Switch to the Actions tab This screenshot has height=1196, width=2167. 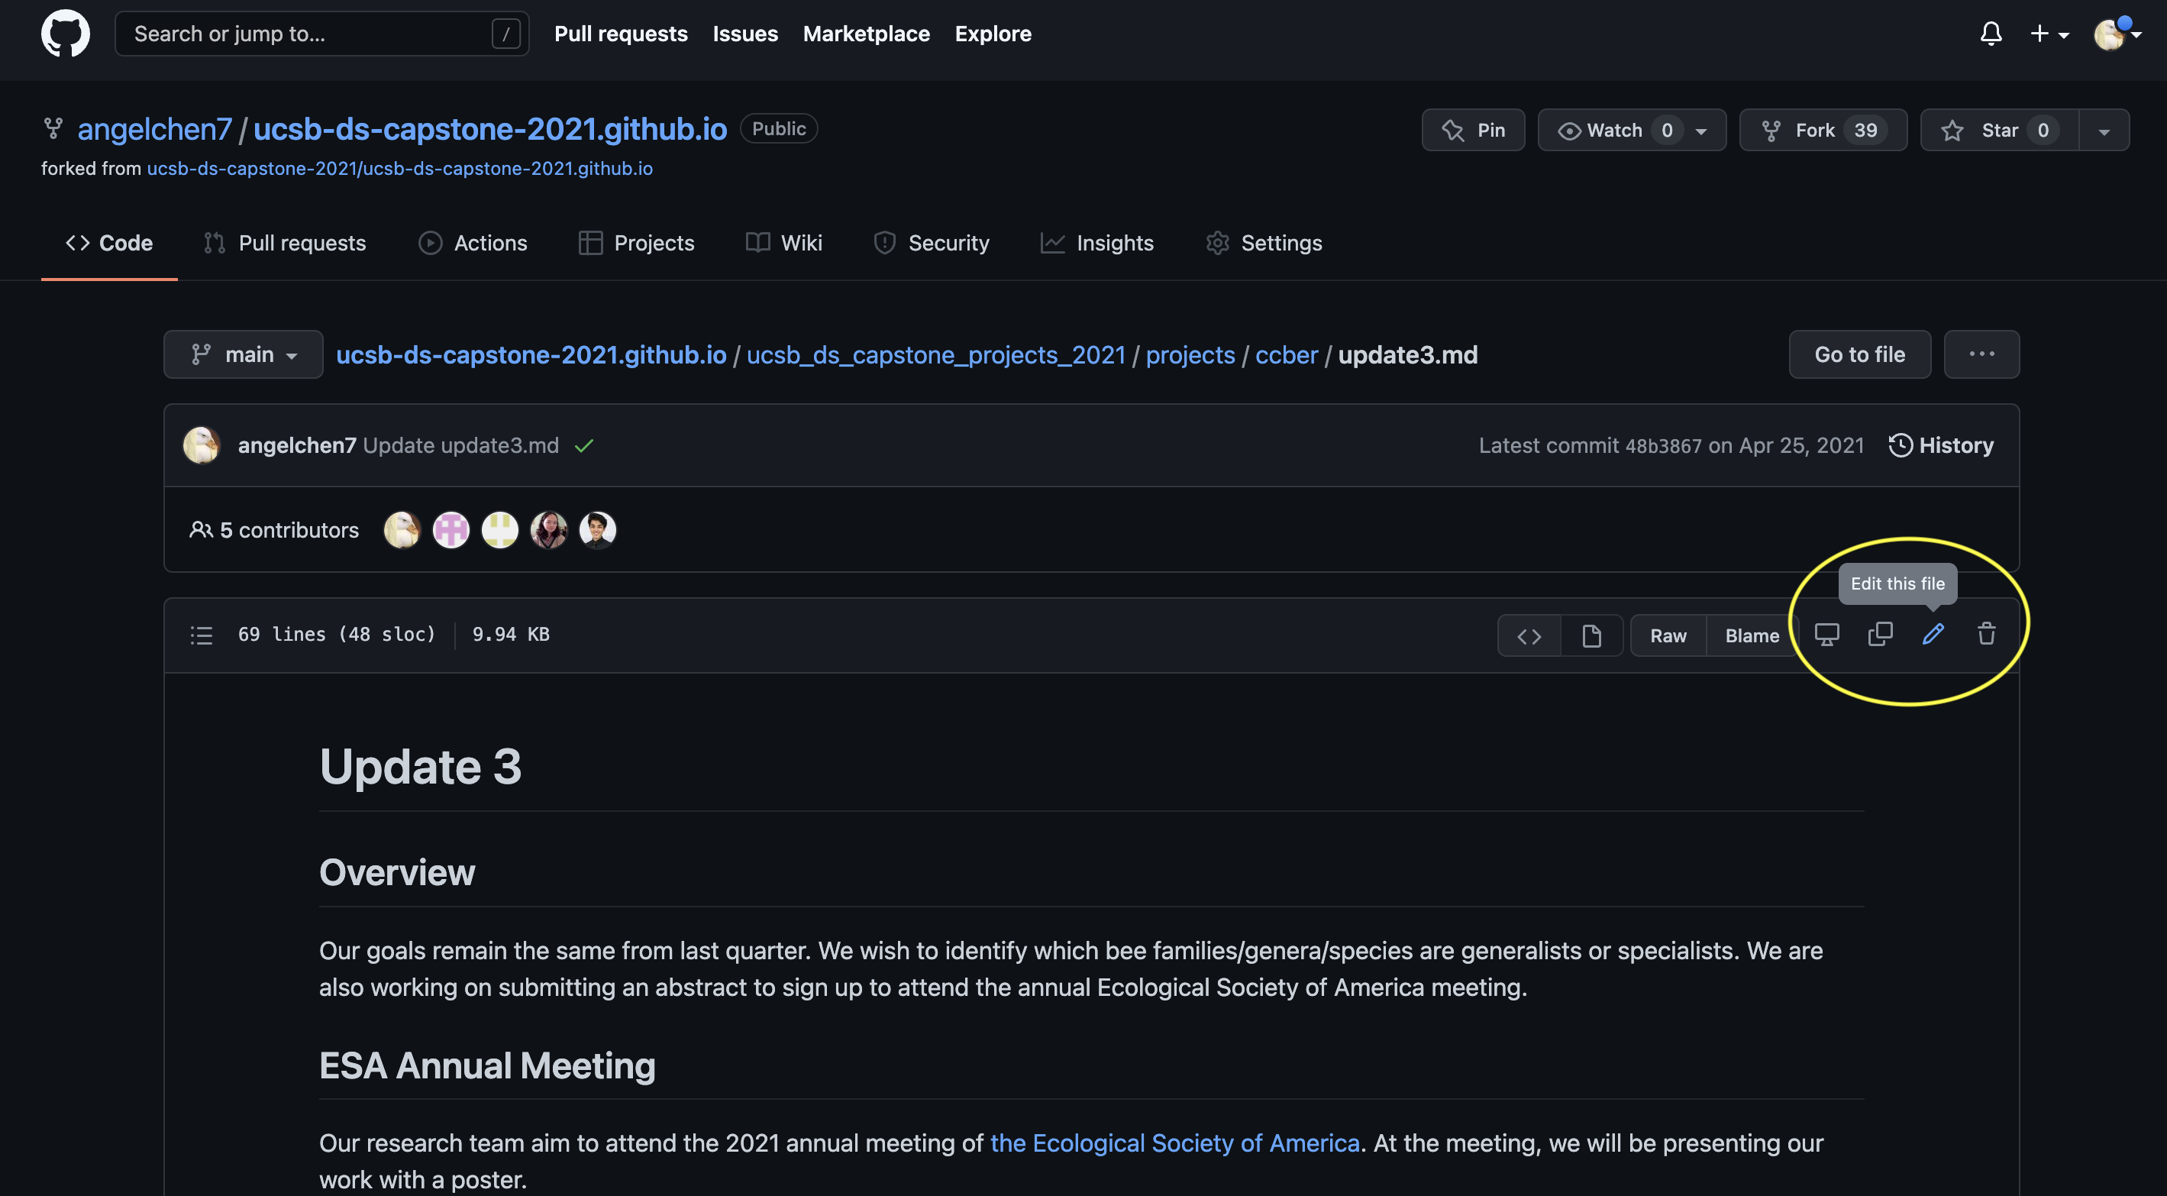click(x=473, y=243)
